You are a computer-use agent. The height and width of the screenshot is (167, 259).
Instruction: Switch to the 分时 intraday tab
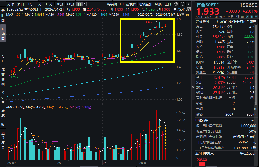coord(10,4)
